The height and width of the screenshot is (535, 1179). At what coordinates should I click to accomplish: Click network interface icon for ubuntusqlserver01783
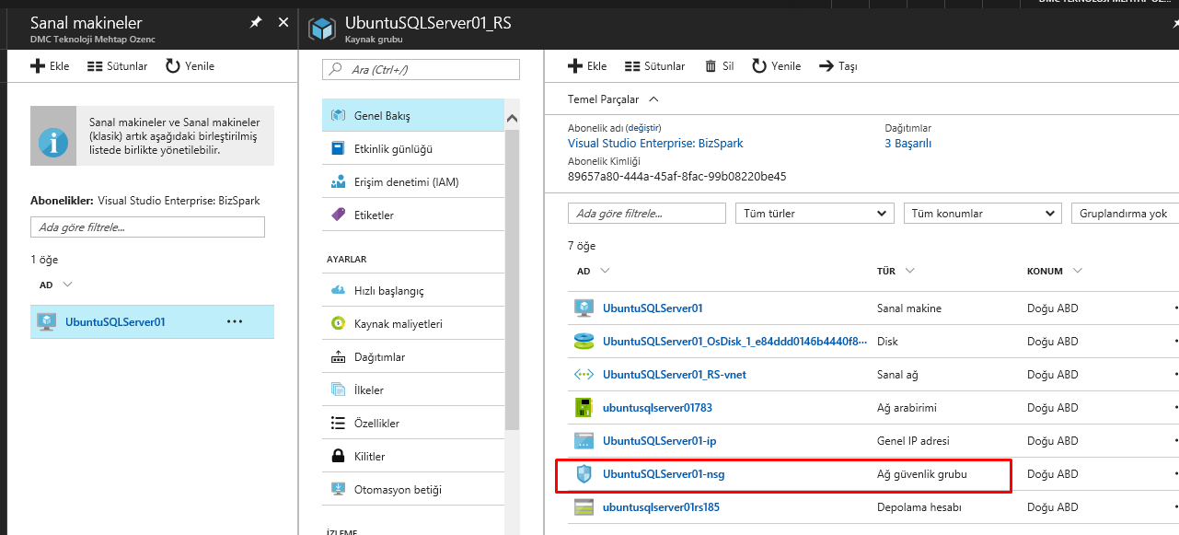pos(584,408)
